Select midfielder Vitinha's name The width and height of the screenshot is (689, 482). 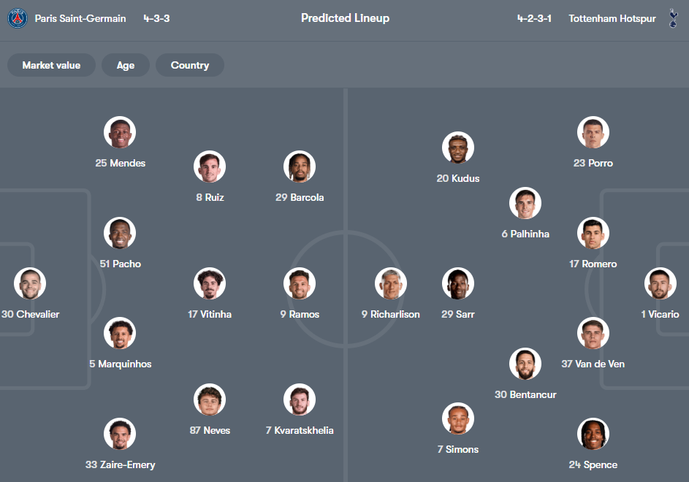click(209, 314)
